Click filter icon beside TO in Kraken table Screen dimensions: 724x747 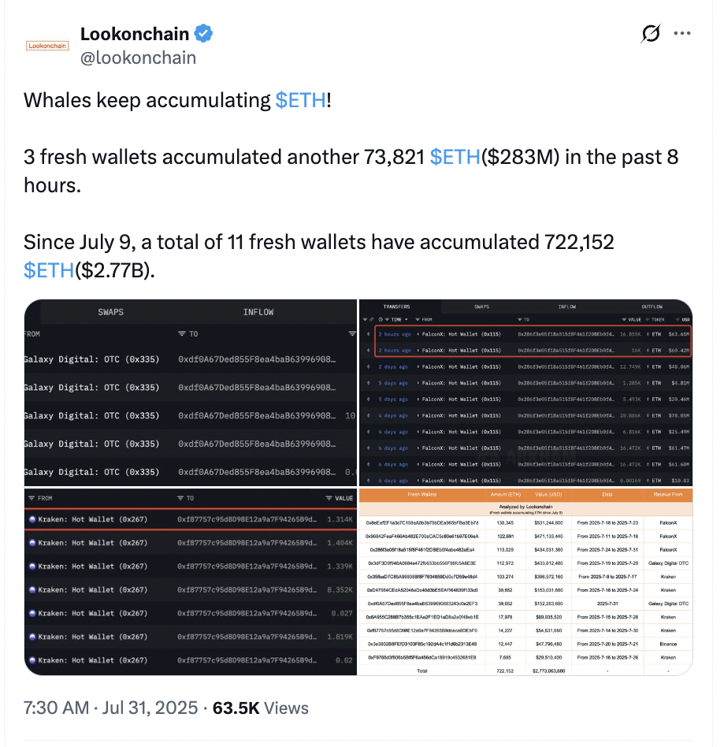coord(180,498)
